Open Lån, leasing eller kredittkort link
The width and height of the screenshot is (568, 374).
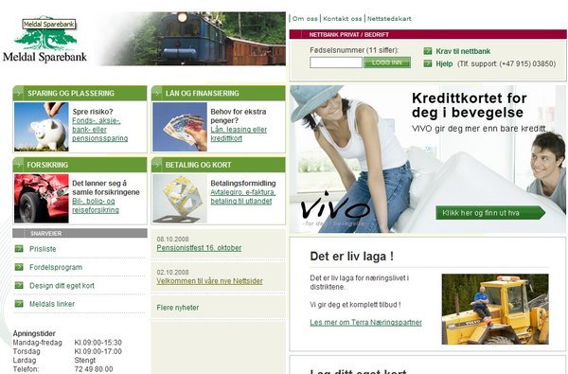click(x=239, y=134)
